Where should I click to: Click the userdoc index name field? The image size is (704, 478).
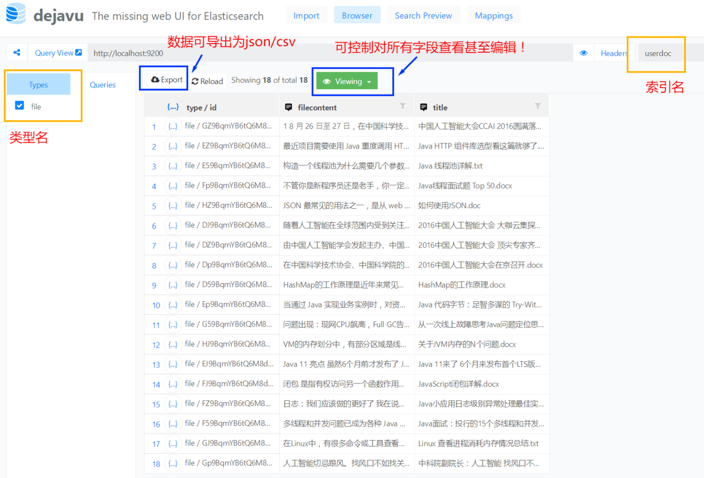click(658, 53)
